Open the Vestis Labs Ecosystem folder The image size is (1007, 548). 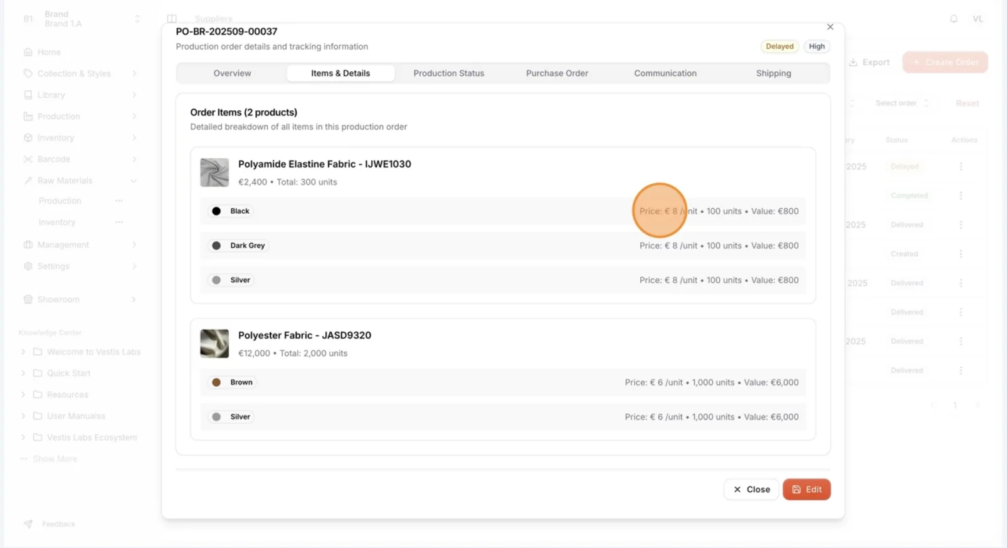pyautogui.click(x=92, y=438)
